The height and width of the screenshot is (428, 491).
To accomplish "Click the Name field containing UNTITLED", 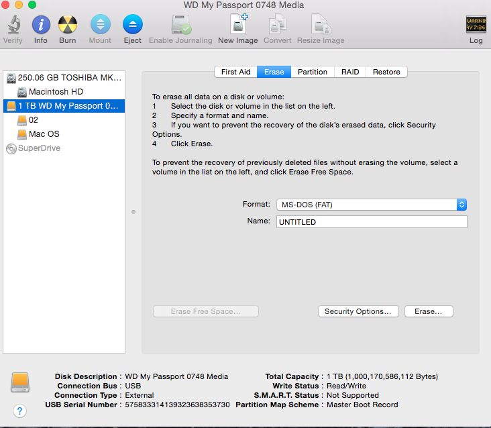I will 372,221.
